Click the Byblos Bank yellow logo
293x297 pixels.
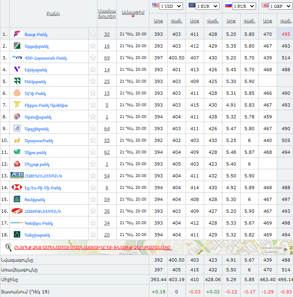click(17, 105)
